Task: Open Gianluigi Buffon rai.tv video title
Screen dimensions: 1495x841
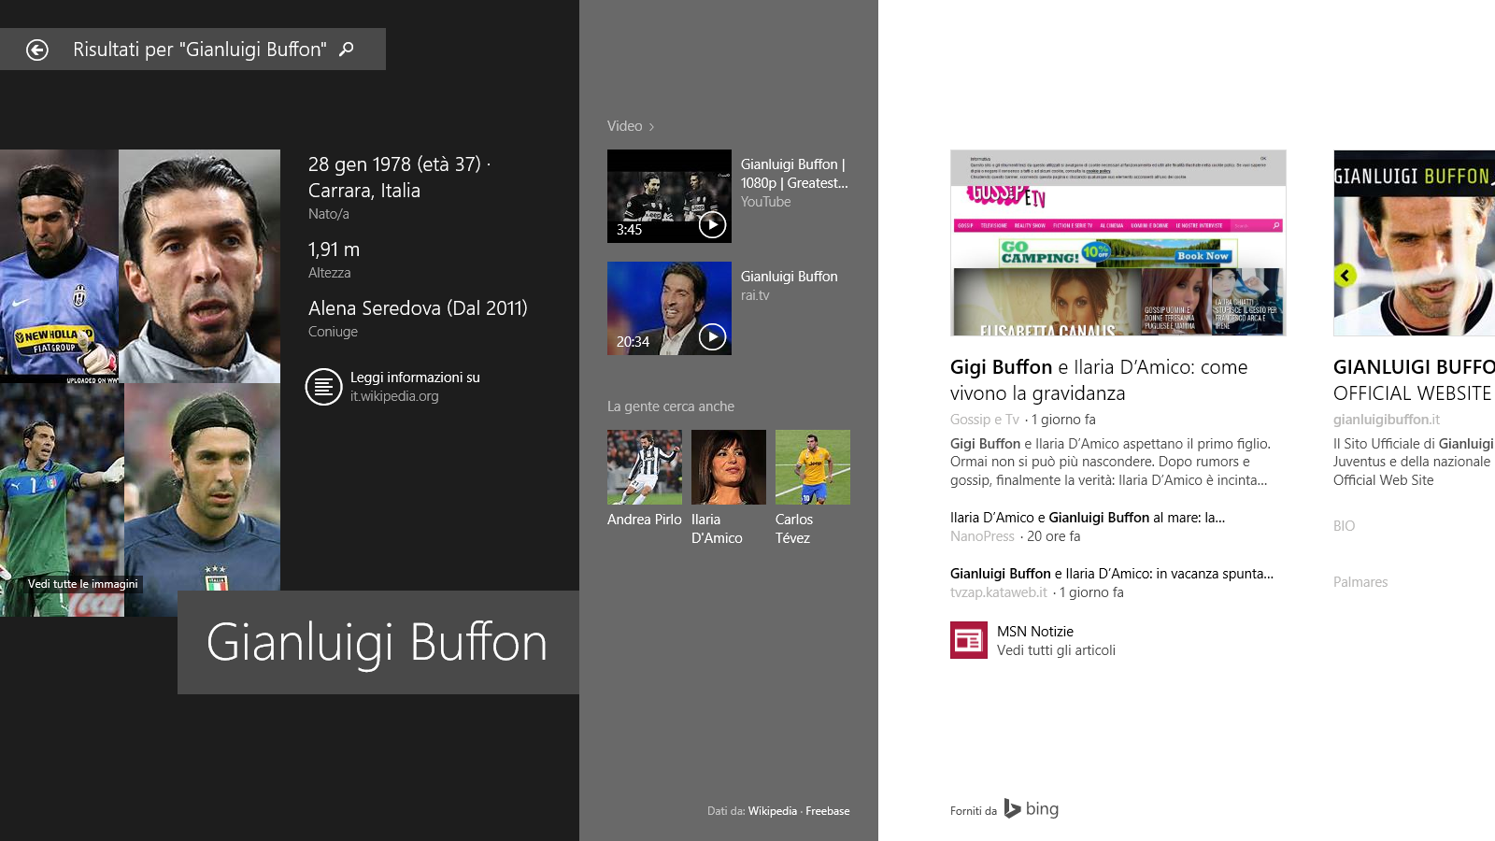Action: pos(790,277)
